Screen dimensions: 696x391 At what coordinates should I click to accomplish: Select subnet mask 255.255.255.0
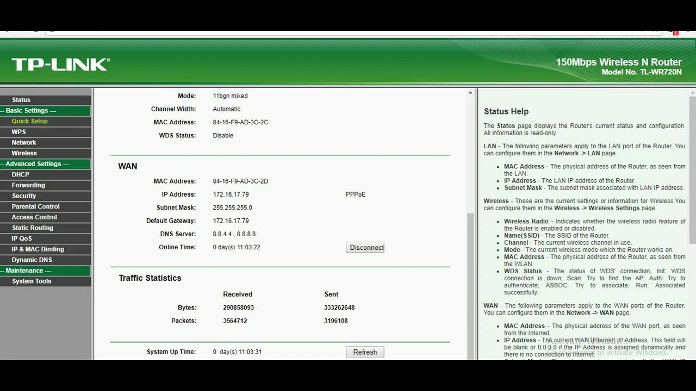(x=232, y=207)
